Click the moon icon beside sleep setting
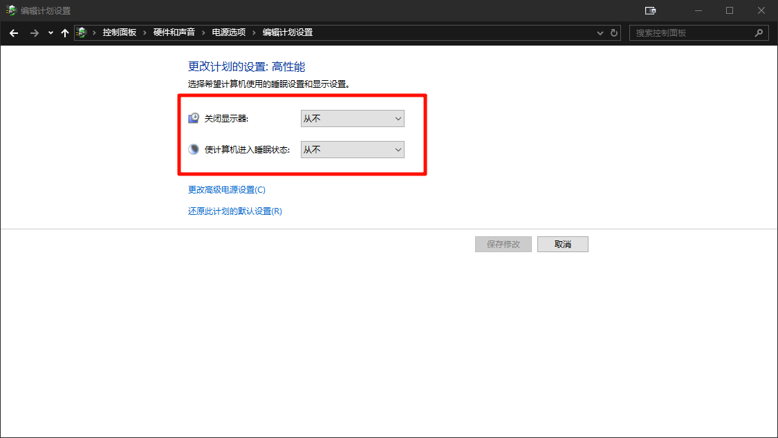Screen dimensions: 778x438 [x=194, y=149]
